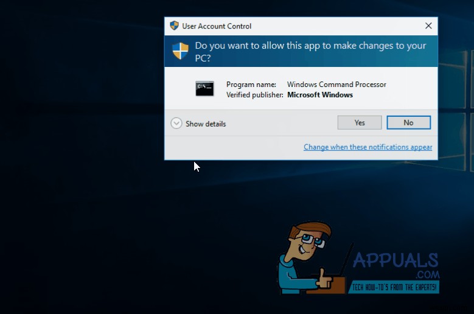Select the Windows Command Processor text
The height and width of the screenshot is (314, 474).
coord(336,85)
